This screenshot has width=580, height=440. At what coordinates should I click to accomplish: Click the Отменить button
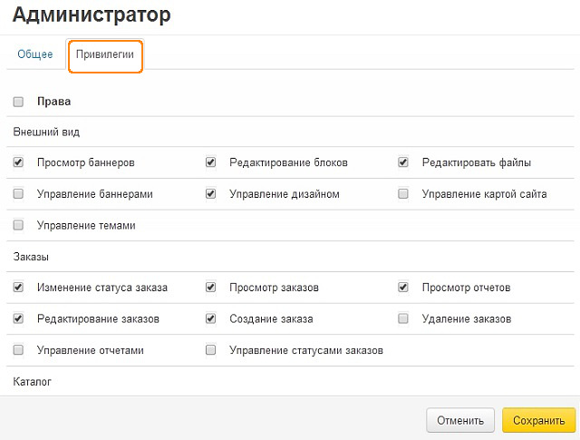tap(460, 420)
